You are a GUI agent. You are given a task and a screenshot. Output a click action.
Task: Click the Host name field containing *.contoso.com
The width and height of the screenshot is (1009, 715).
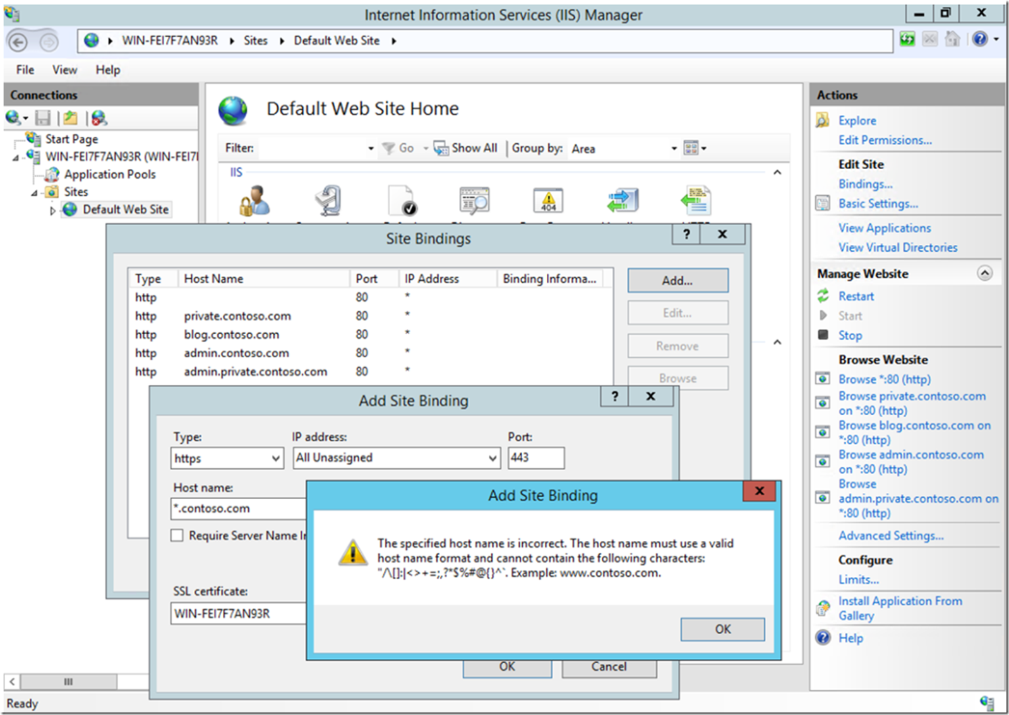pos(239,509)
